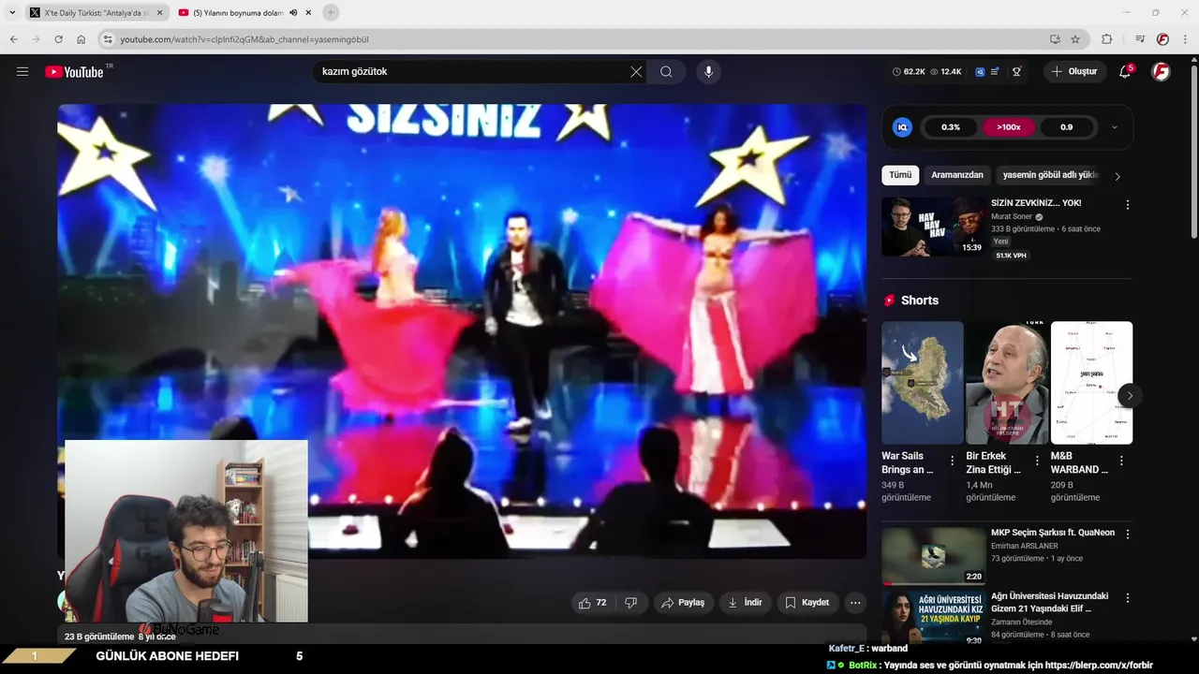Show more Shorts with the next arrow
The height and width of the screenshot is (674, 1199).
coord(1129,395)
